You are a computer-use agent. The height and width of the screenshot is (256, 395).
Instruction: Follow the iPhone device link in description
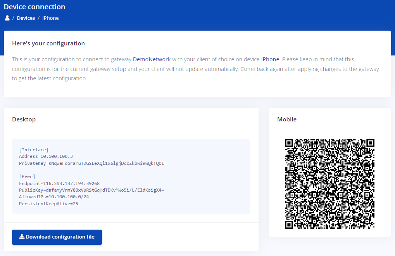point(270,59)
